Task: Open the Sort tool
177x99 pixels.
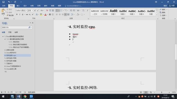Action: click(x=84, y=10)
